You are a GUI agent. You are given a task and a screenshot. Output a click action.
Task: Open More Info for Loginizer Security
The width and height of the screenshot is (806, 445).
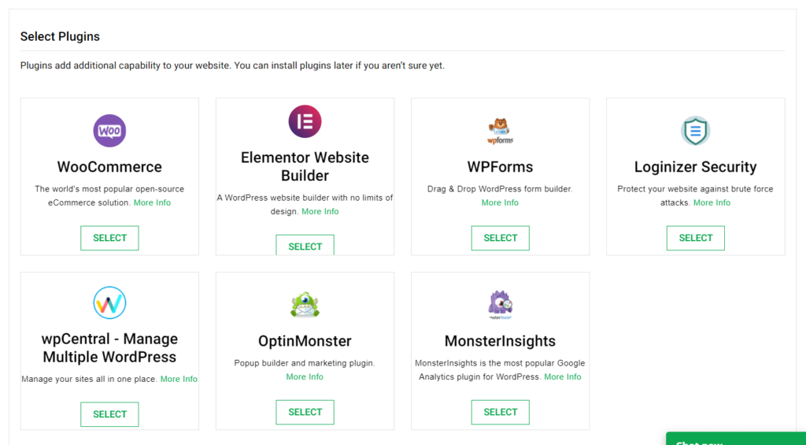pos(712,202)
